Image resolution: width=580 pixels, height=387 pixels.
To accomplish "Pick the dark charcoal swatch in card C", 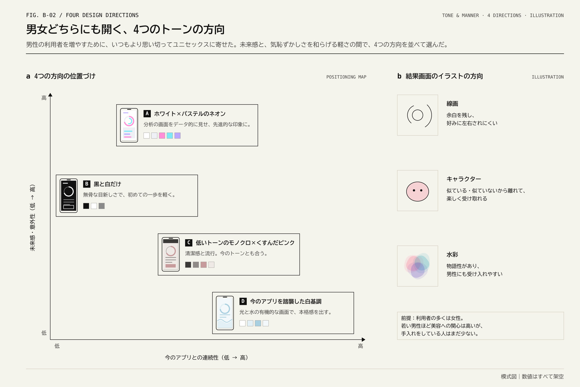I will point(188,264).
